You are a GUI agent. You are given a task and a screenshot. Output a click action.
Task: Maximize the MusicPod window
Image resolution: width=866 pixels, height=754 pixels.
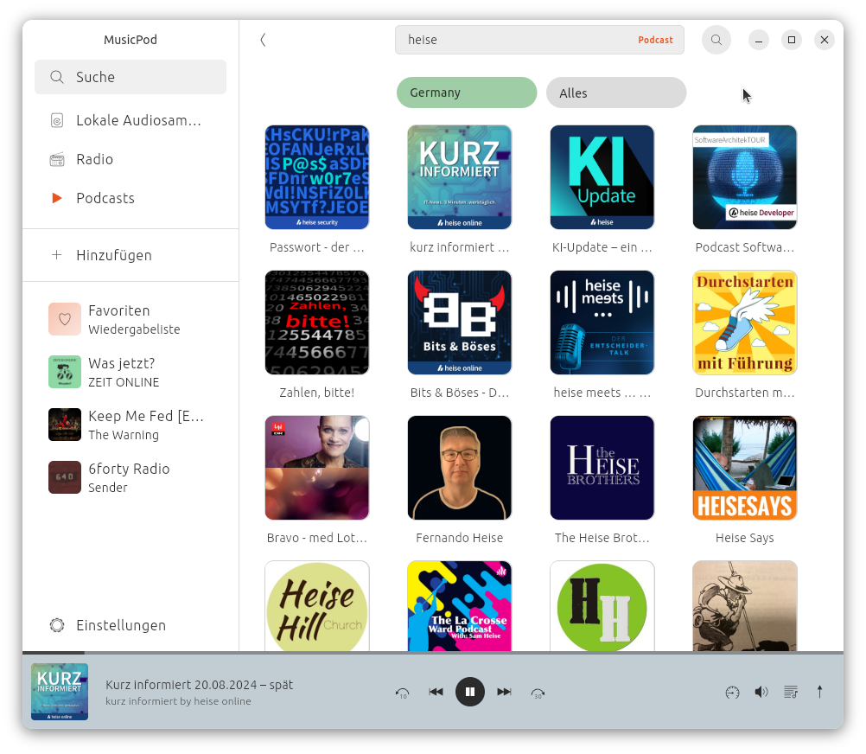792,40
